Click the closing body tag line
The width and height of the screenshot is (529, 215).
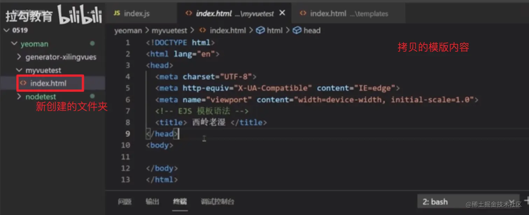[x=162, y=168]
